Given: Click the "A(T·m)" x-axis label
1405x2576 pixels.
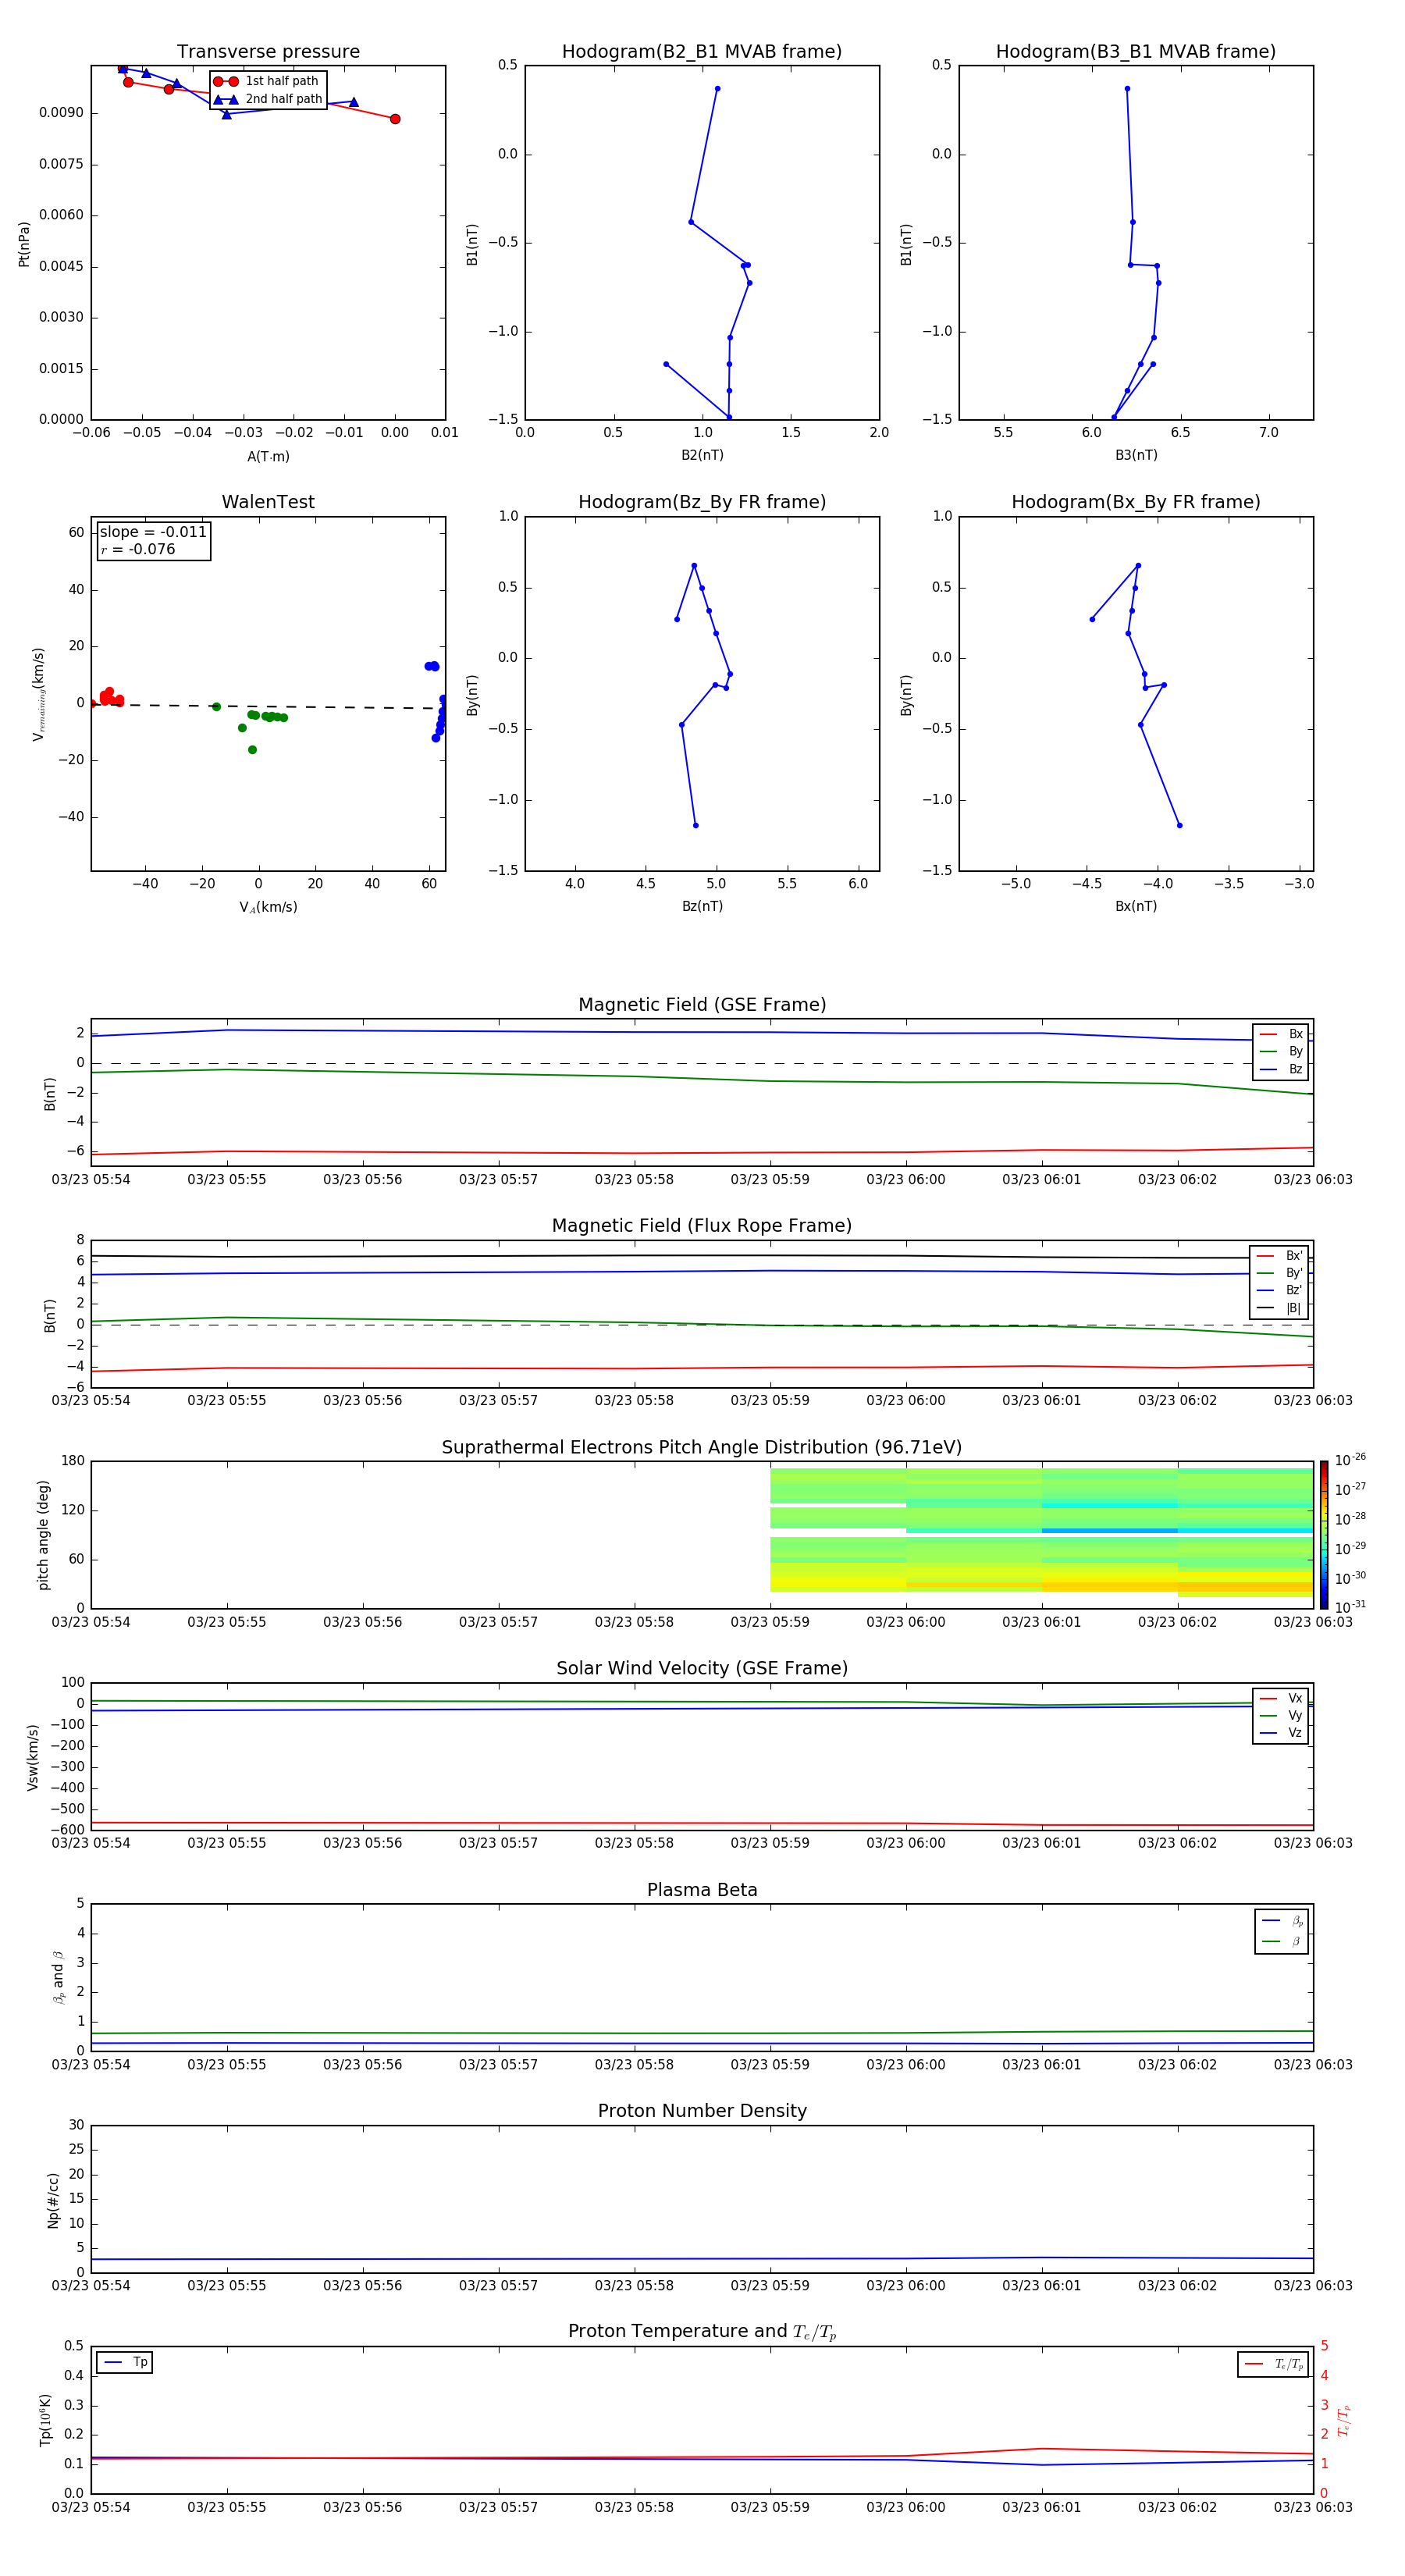Looking at the screenshot, I should tap(268, 456).
